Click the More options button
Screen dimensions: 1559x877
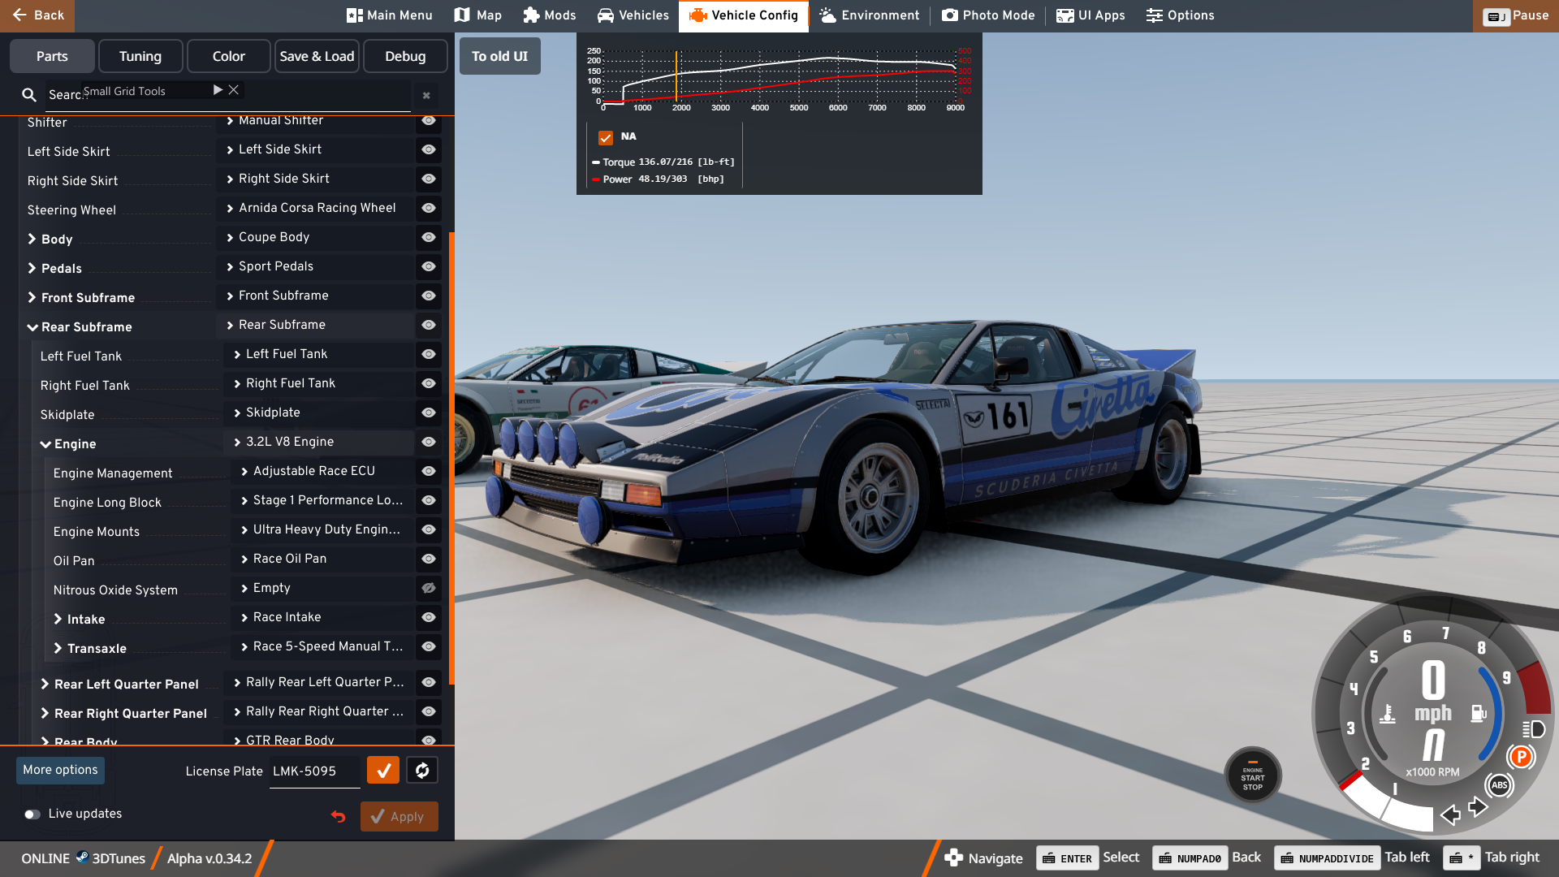[60, 770]
